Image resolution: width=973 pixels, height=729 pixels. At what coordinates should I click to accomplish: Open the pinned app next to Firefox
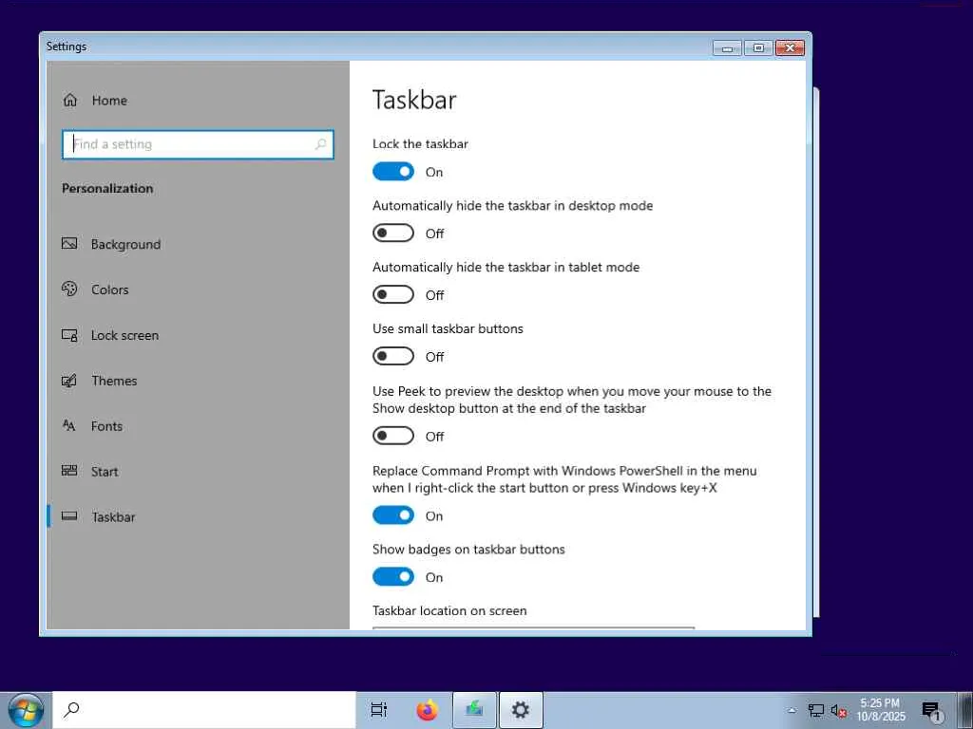point(474,710)
